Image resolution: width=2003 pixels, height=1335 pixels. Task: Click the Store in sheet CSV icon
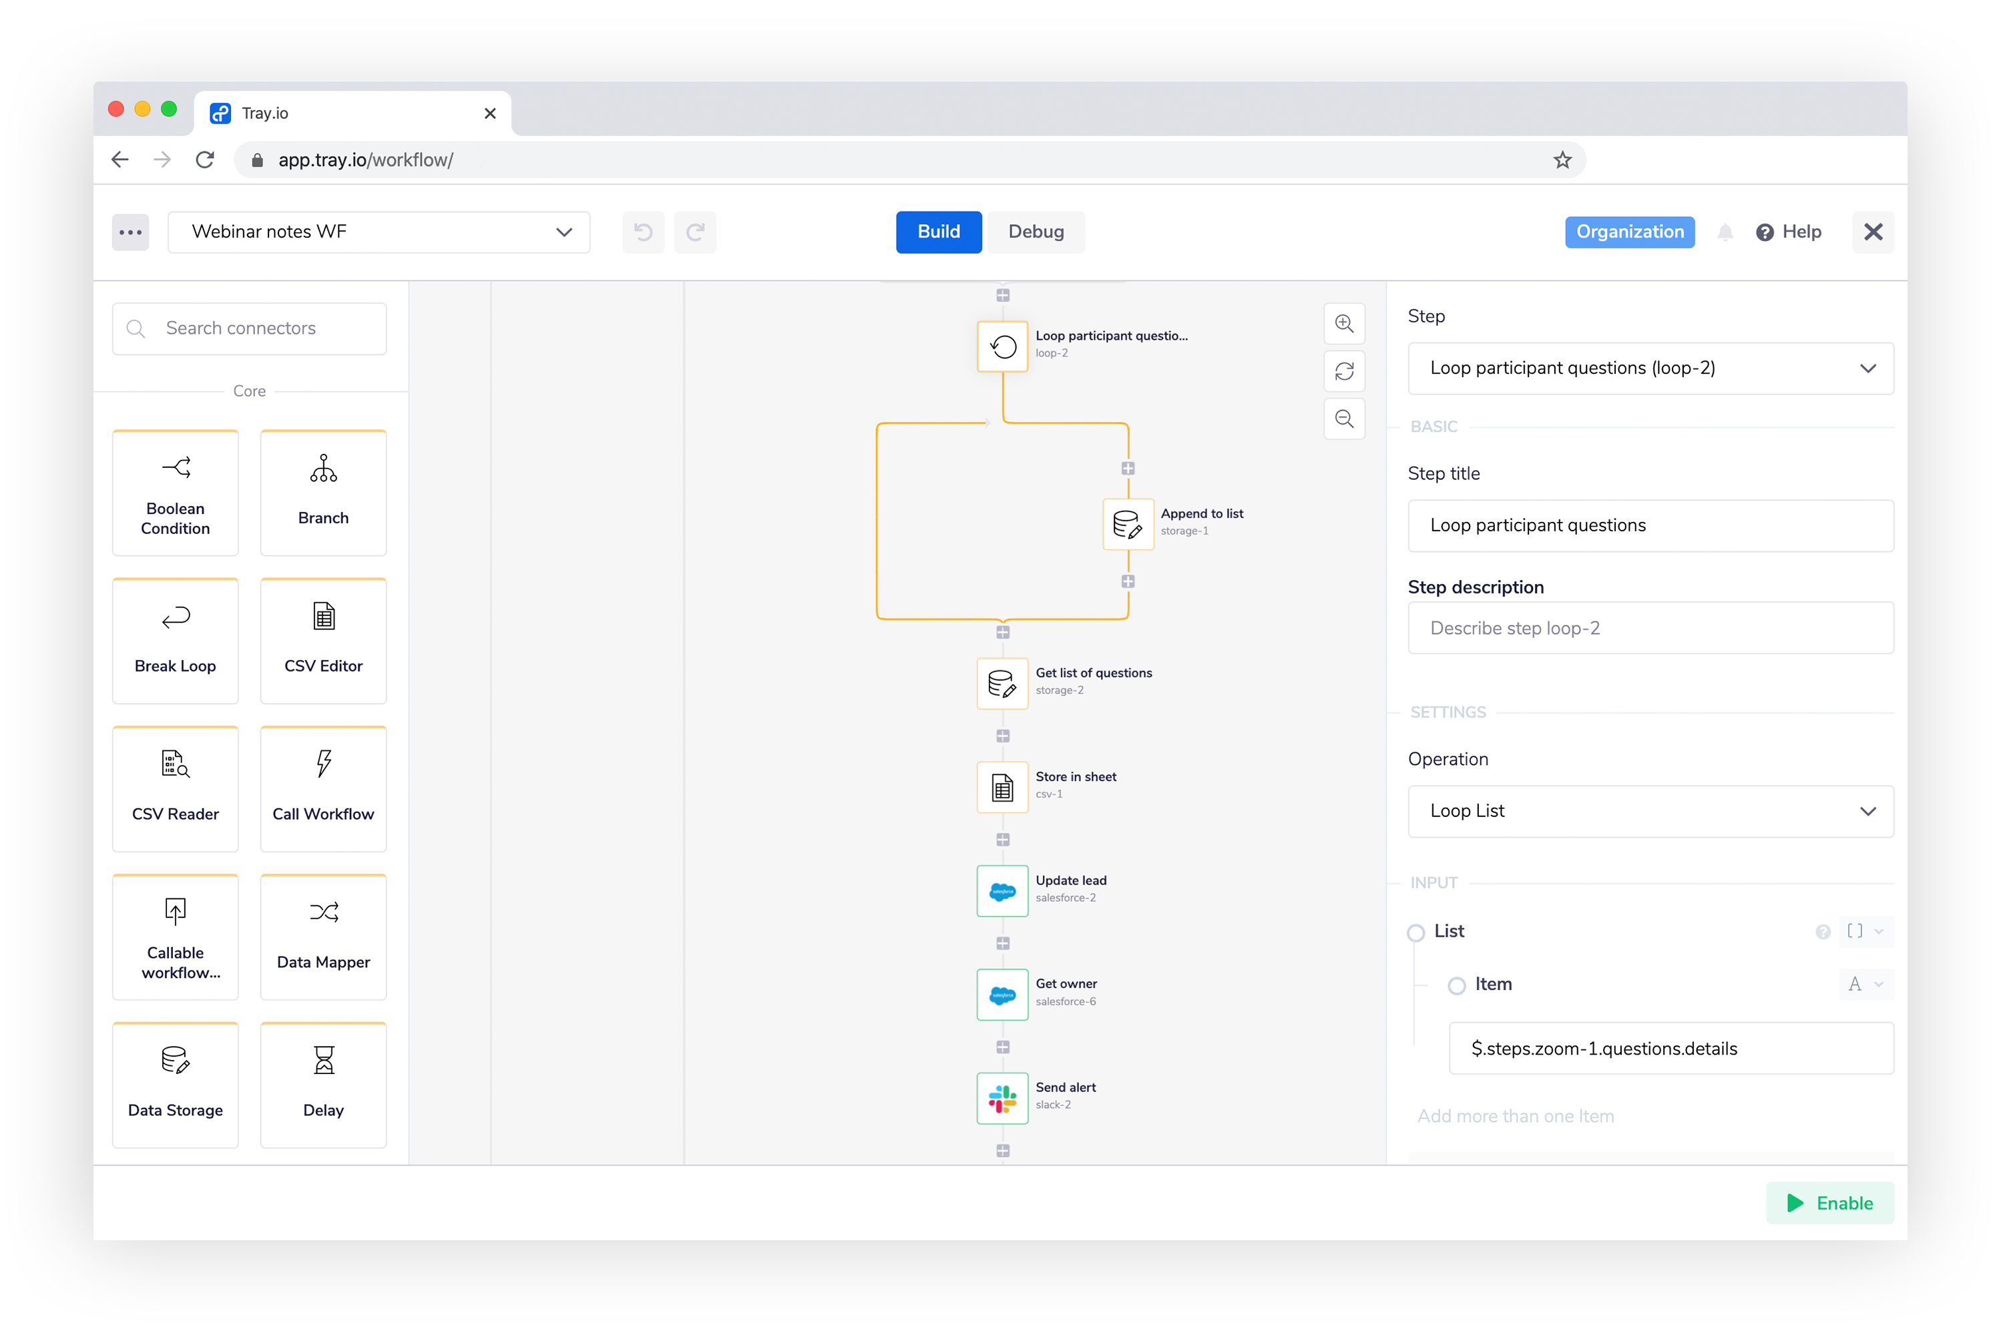[1002, 787]
